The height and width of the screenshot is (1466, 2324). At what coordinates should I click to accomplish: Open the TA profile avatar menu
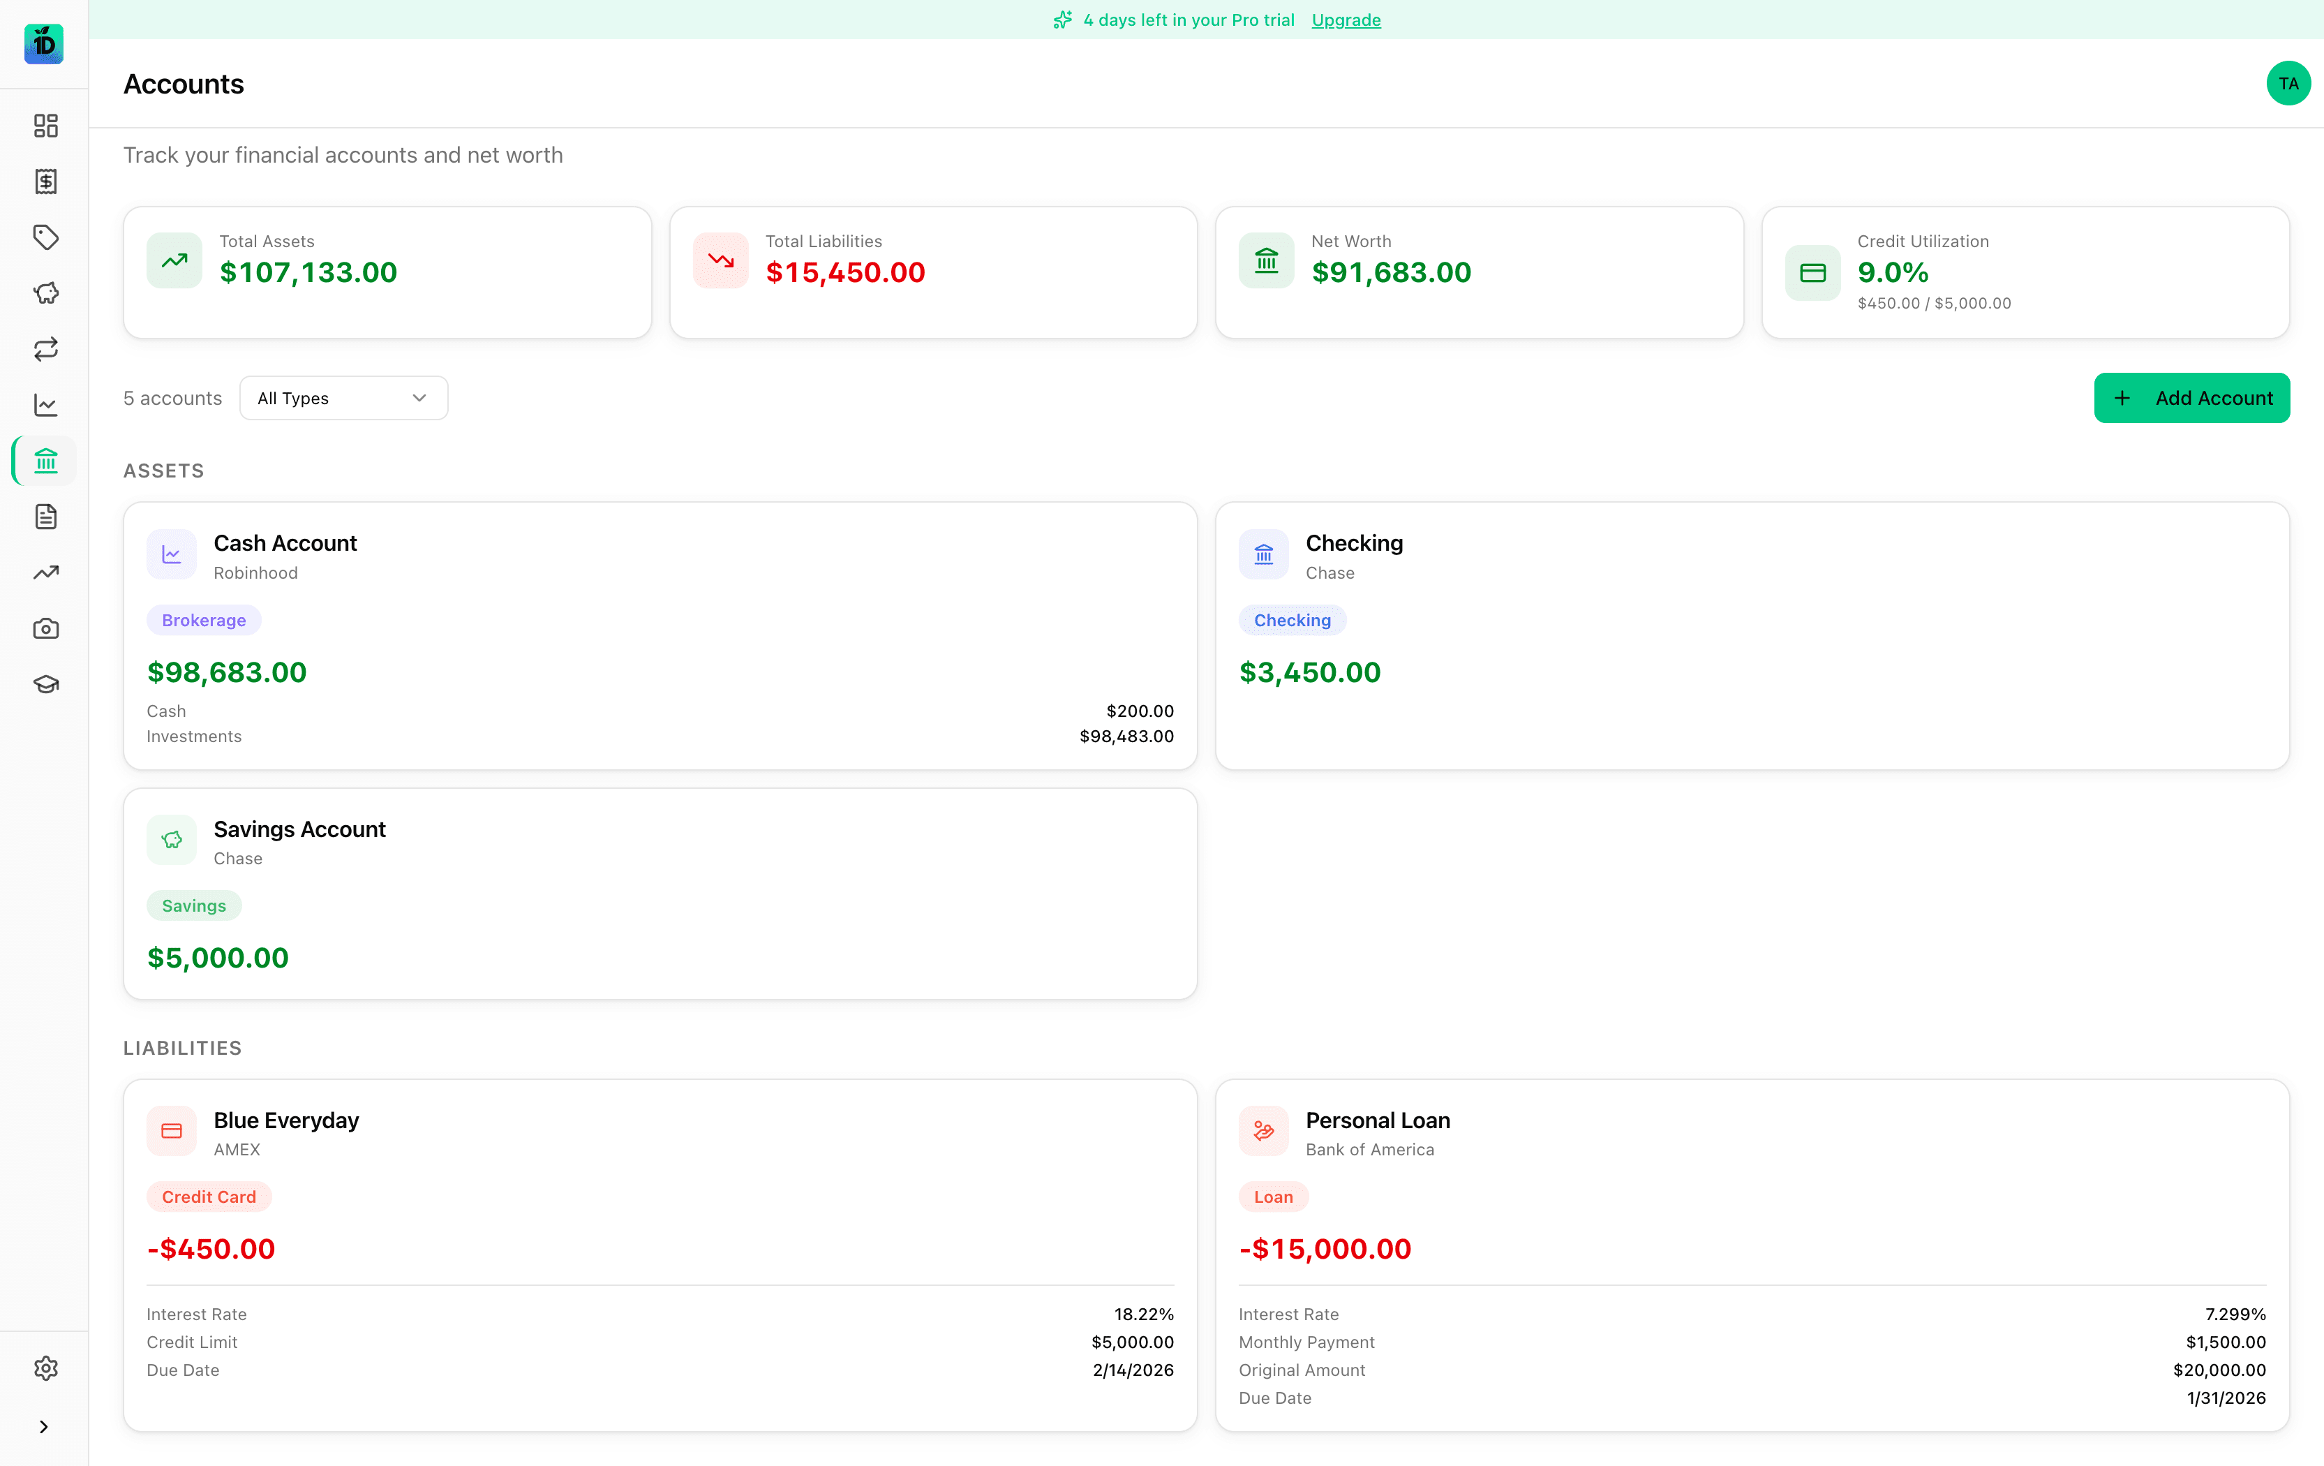point(2287,83)
